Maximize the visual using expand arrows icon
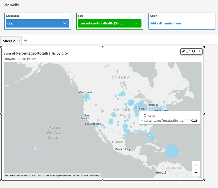This screenshot has height=188, width=218. tap(188, 51)
